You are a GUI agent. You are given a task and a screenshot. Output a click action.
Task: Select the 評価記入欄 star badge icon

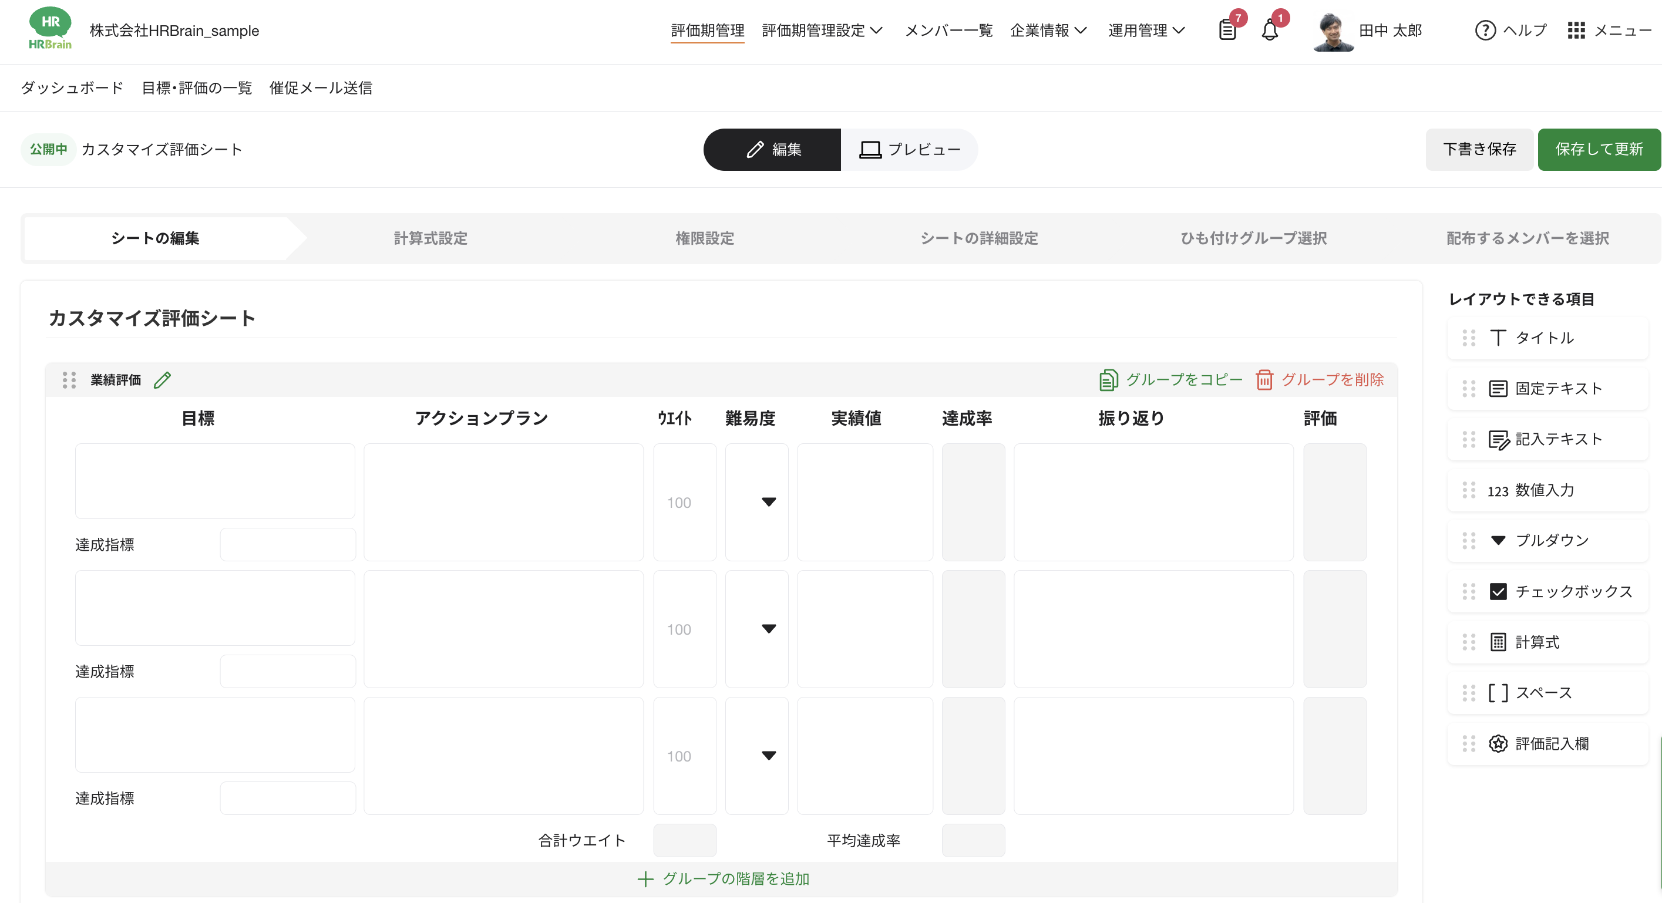[1498, 744]
